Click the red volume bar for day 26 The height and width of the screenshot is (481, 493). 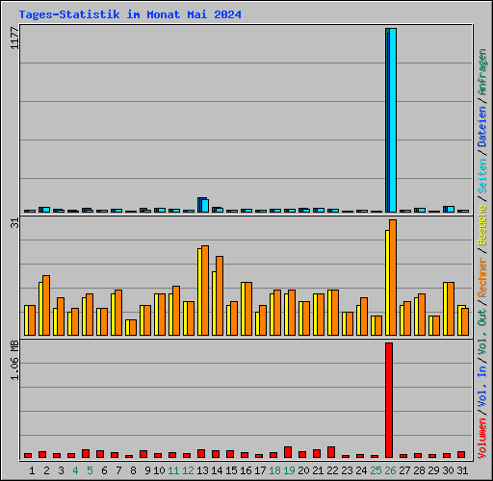point(389,400)
